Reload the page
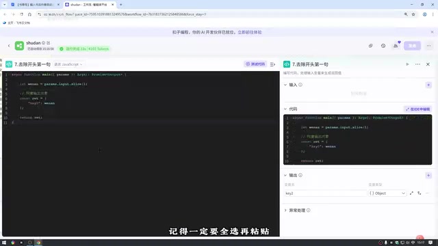The height and width of the screenshot is (246, 438). pyautogui.click(x=21, y=14)
